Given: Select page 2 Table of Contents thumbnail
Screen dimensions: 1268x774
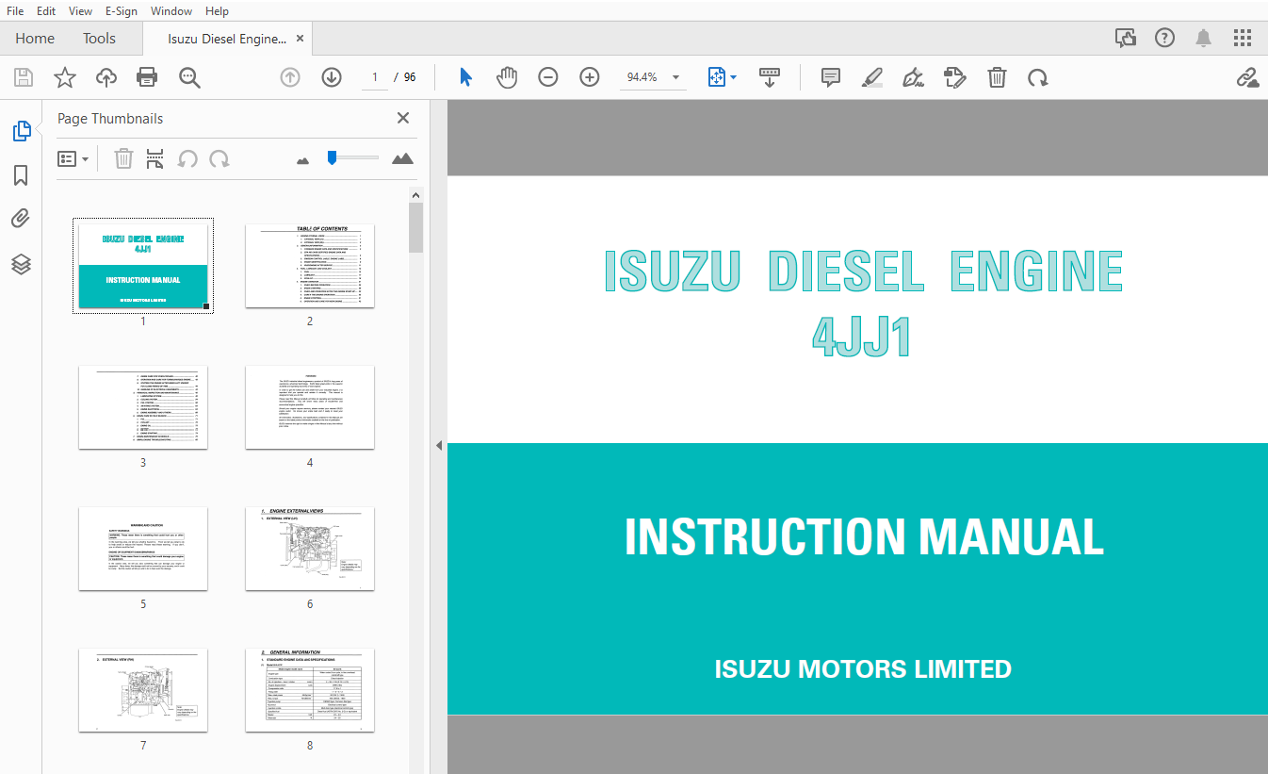Looking at the screenshot, I should click(310, 266).
